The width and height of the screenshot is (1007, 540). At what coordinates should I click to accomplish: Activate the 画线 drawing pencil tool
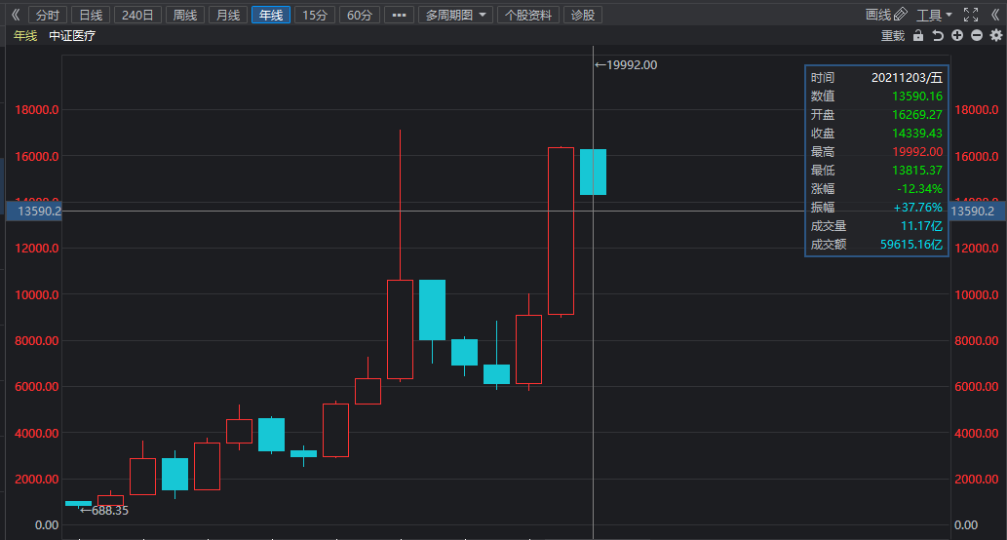[x=886, y=15]
